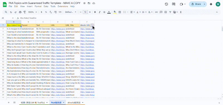Open the Format menu
223x105 pixels.
tap(38, 6)
